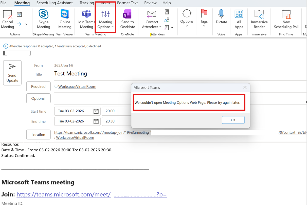The height and width of the screenshot is (205, 307).
Task: Click the attendee response progress bar
Action: (17, 53)
